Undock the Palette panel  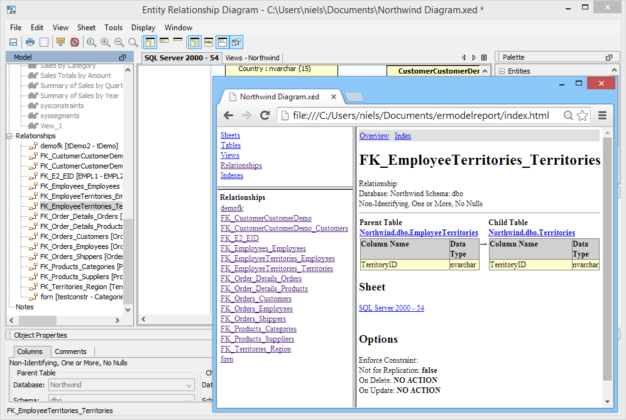[x=609, y=57]
